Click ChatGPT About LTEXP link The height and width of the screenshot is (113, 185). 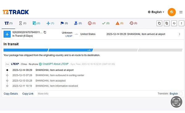pyautogui.click(x=55, y=64)
